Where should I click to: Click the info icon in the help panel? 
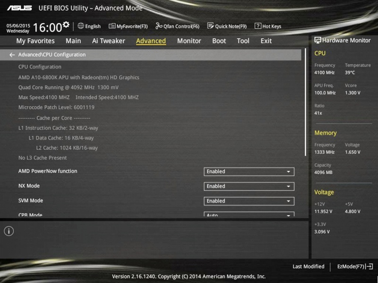pos(9,231)
